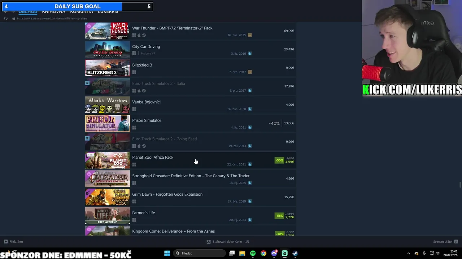Screen dimensions: 462x259
Task: Open File Explorer from the taskbar
Action: click(242, 253)
